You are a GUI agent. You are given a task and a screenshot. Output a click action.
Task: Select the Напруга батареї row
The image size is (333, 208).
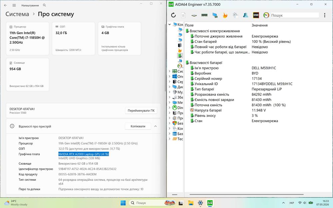click(258, 110)
